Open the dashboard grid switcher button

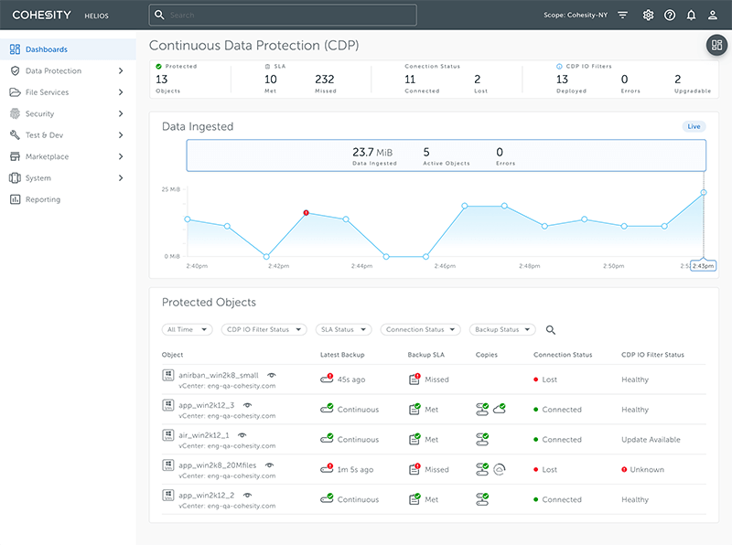click(x=716, y=45)
